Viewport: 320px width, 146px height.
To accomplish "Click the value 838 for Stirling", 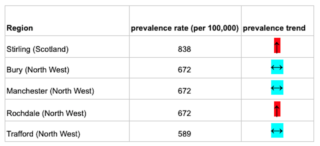I will tap(184, 49).
